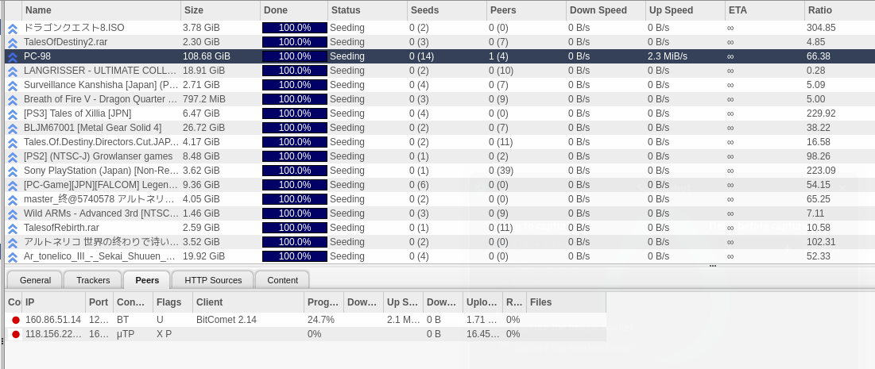Click seeding icon for FALCOM Legend torrent
875x369 pixels.
pyautogui.click(x=13, y=185)
